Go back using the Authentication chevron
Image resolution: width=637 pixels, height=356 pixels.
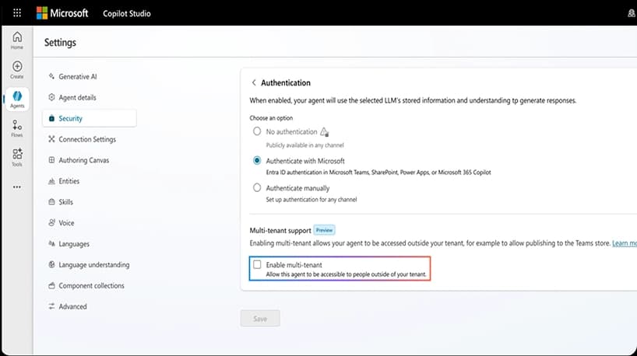click(x=254, y=82)
